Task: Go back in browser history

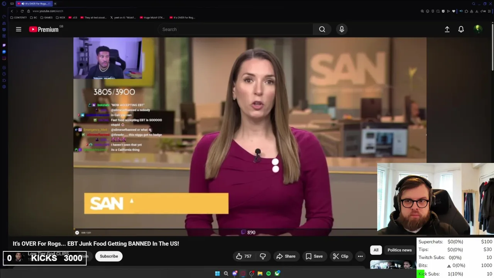Action: click(12, 11)
